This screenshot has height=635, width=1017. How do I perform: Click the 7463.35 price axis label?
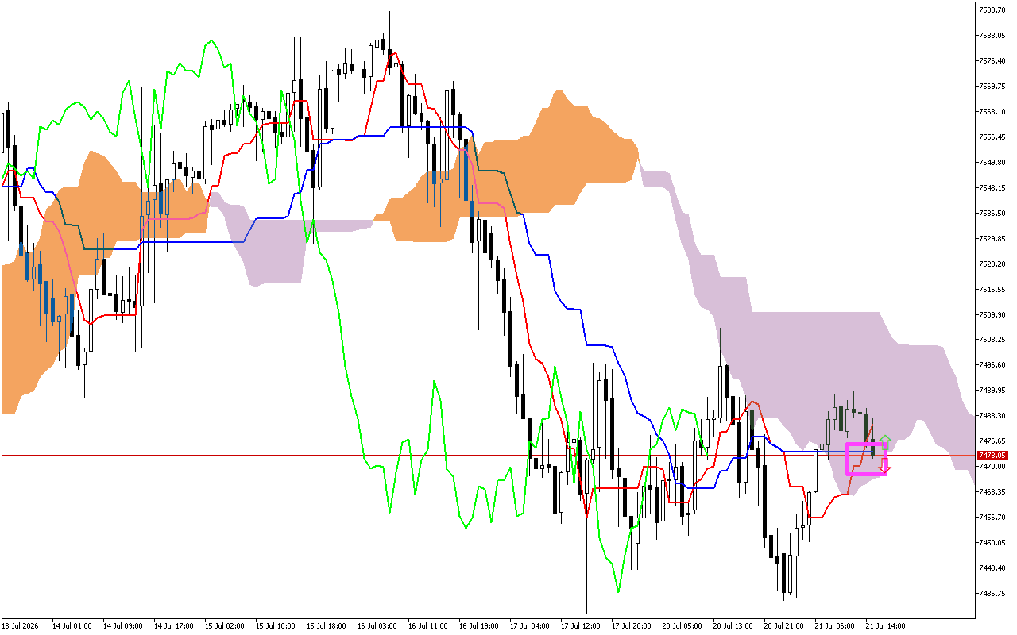(993, 492)
